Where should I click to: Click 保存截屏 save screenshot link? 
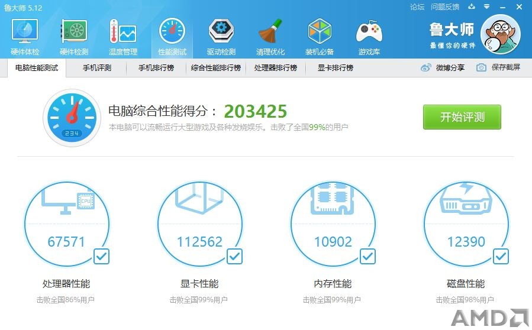coord(506,67)
